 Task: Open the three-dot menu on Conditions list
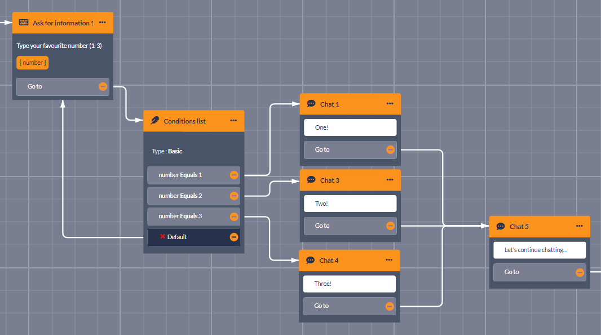[x=233, y=121]
